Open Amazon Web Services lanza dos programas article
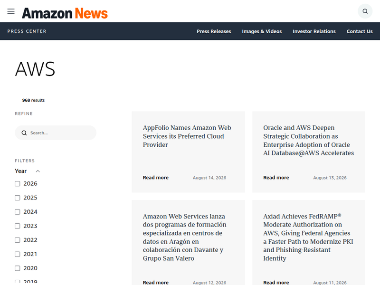This screenshot has width=380, height=285. (x=184, y=237)
